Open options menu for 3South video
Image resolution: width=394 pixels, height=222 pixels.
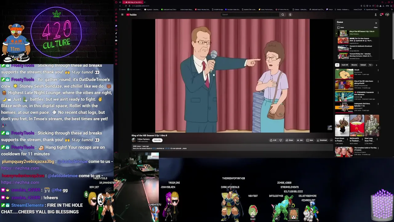pos(378,70)
